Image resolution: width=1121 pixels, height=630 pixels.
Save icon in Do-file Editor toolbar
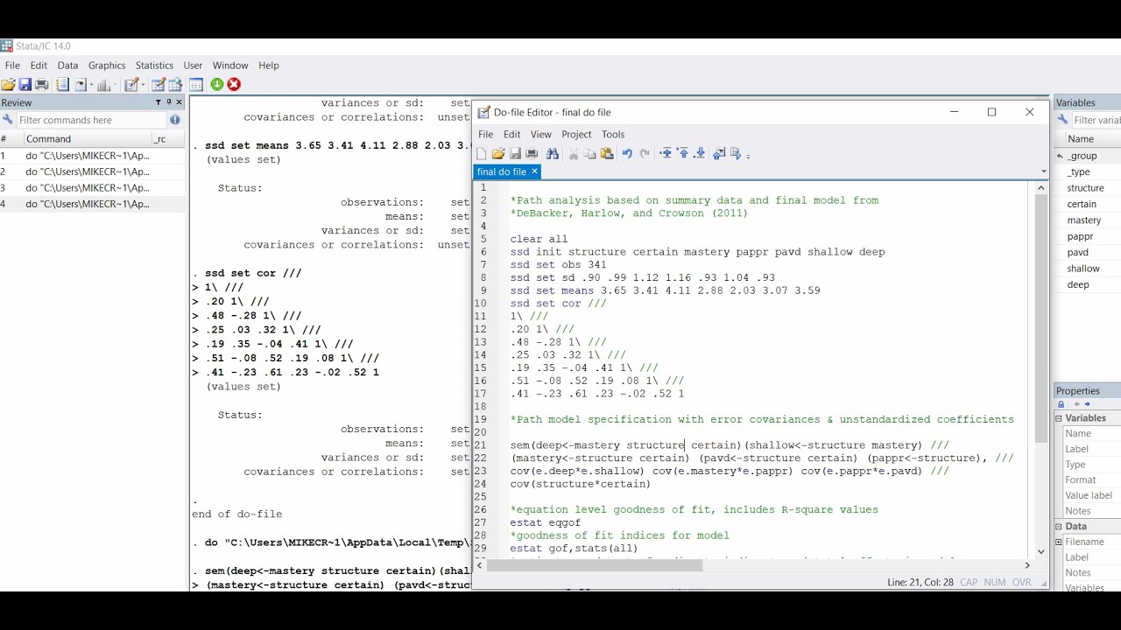515,153
